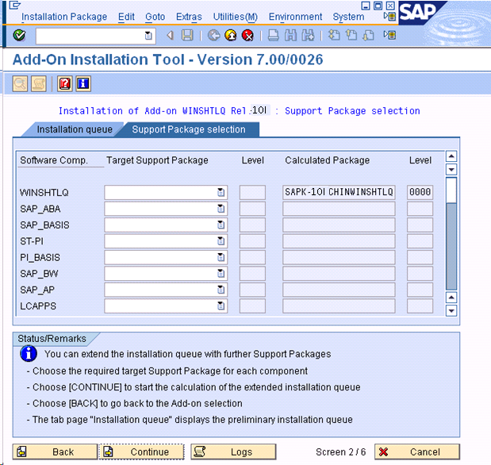Click the lower scroll-up arrow of table
The height and width of the screenshot is (465, 491).
451,298
